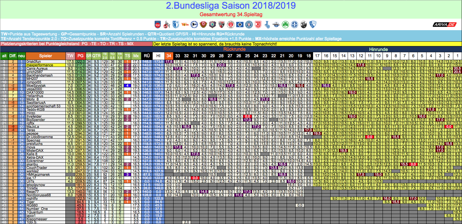Select player 'MoeSzyslak'

point(45,86)
